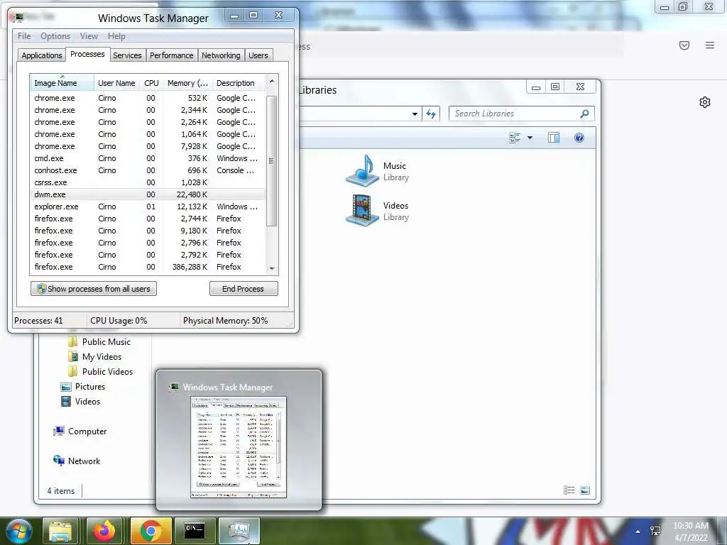The width and height of the screenshot is (727, 545).
Task: Toggle the preview pane icon in Libraries
Action: (x=554, y=138)
